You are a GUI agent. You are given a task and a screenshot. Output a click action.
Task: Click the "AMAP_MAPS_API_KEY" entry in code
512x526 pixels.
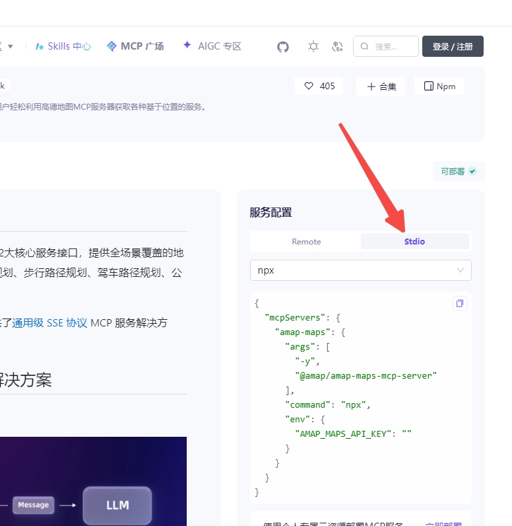tap(353, 433)
